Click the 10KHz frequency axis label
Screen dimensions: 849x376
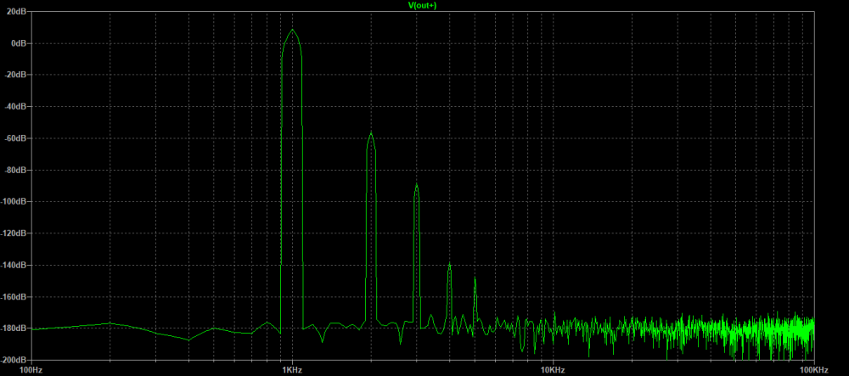[553, 370]
